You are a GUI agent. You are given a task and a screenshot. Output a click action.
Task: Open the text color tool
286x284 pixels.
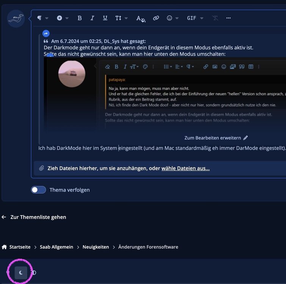click(x=141, y=19)
